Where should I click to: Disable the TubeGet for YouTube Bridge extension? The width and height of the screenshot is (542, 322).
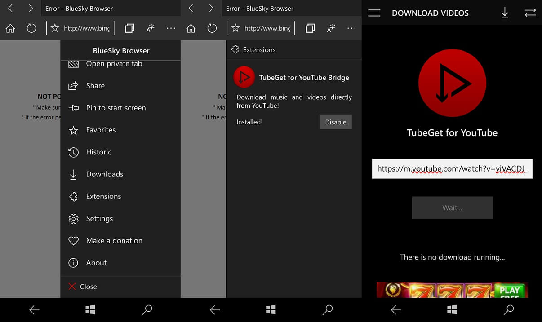336,122
